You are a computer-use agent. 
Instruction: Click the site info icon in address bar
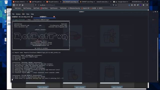(x=38, y=5)
